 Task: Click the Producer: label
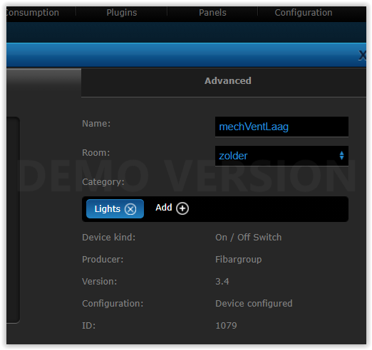(103, 260)
